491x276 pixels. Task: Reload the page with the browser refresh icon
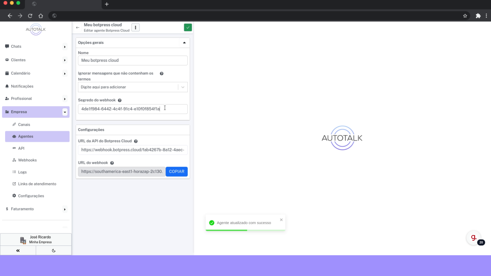[x=30, y=16]
